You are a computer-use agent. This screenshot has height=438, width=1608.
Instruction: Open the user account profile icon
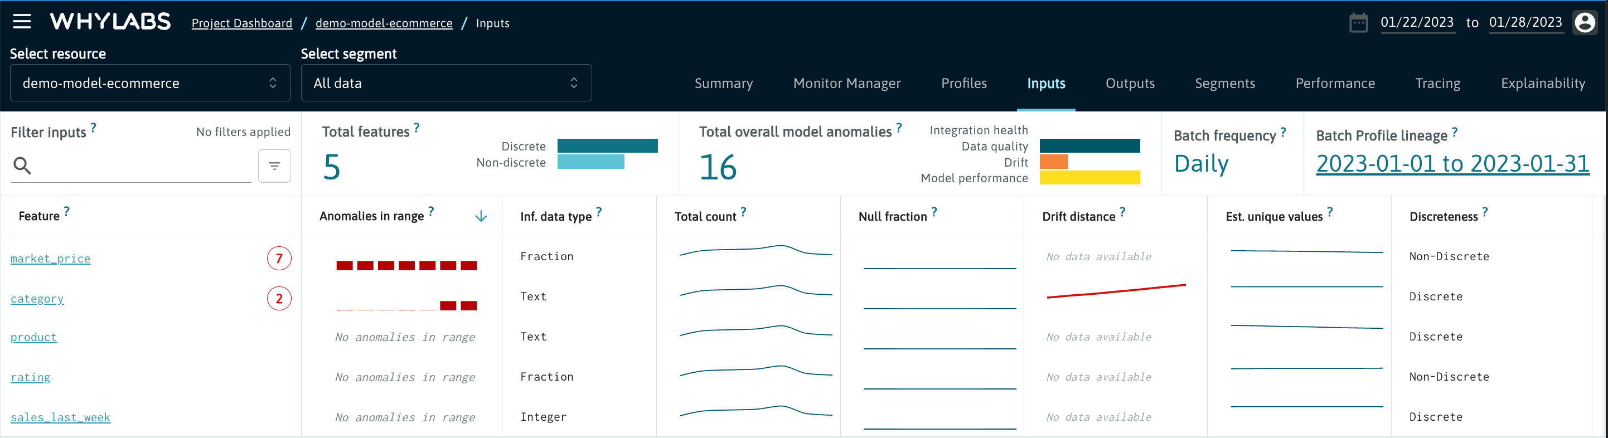coord(1585,23)
